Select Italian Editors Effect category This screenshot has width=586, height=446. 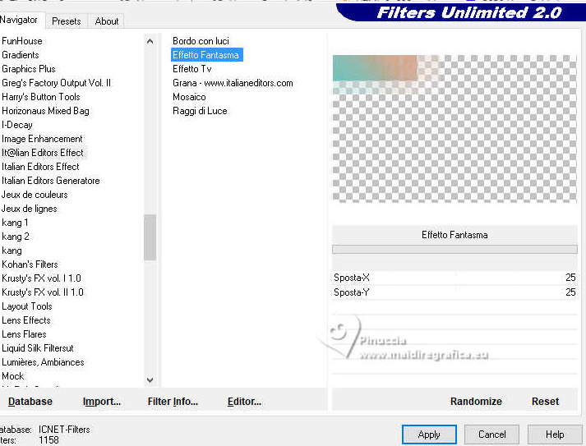[40, 167]
